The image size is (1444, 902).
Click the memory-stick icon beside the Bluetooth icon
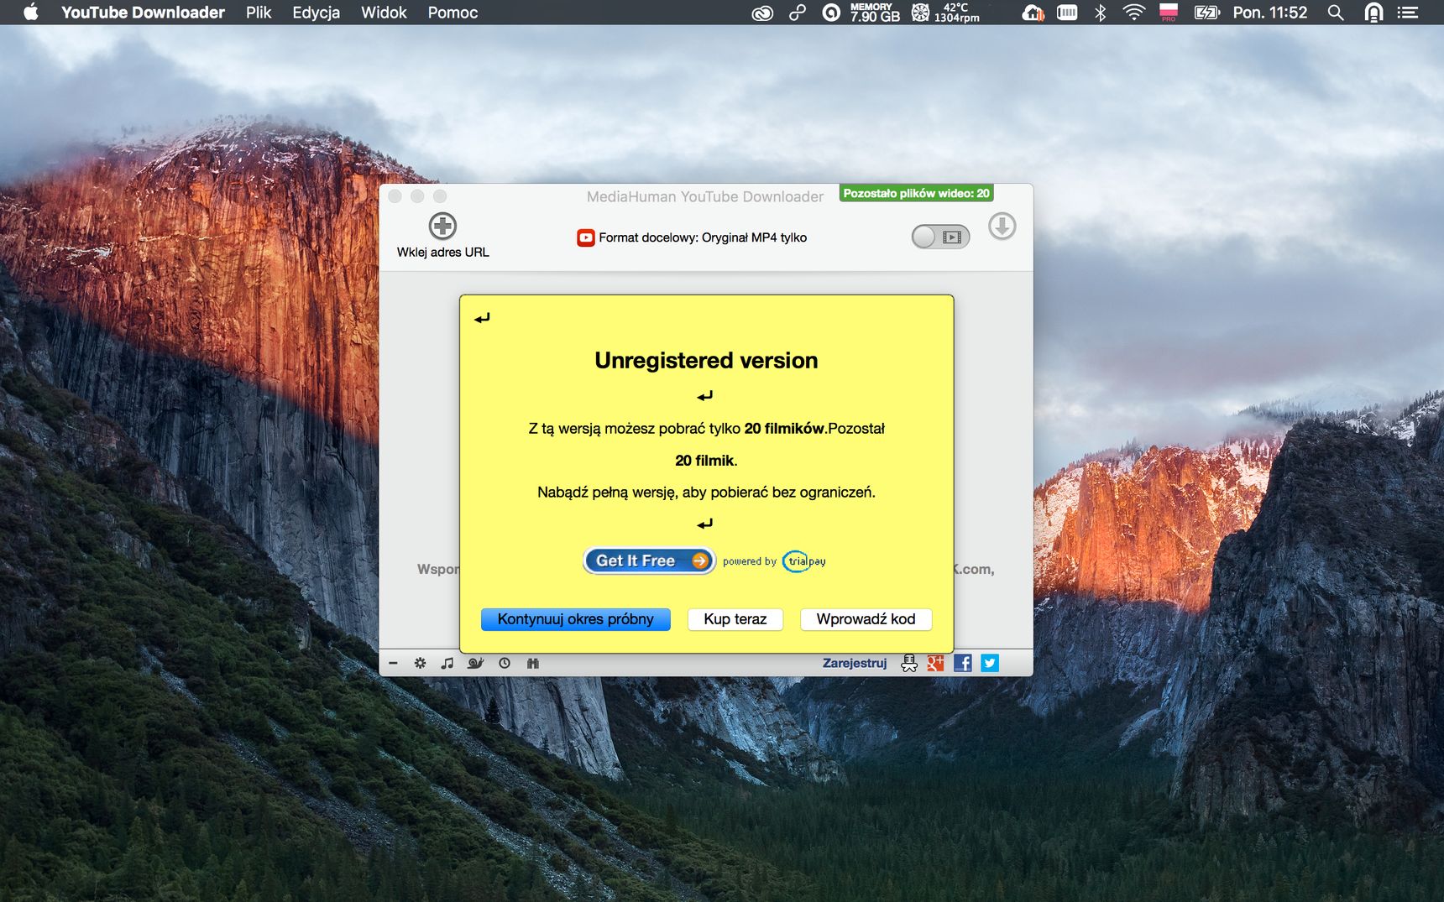pyautogui.click(x=1067, y=13)
